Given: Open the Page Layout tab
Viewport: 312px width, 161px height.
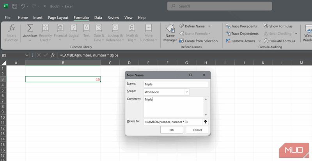Looking at the screenshot, I should [58, 17].
